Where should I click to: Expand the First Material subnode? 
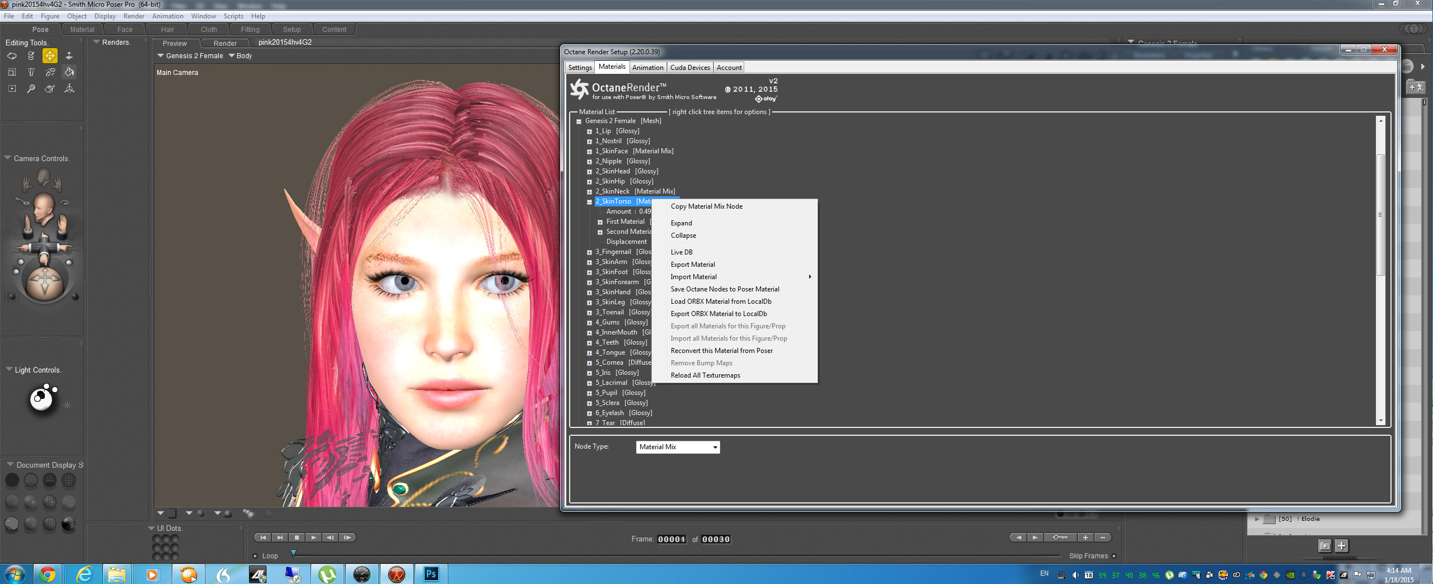point(600,222)
